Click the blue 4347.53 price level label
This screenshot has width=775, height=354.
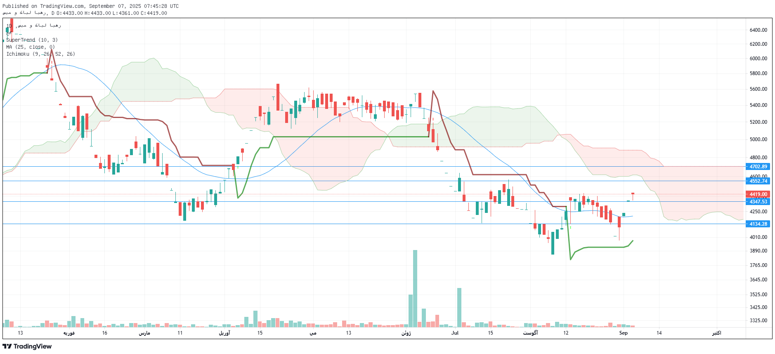[758, 202]
